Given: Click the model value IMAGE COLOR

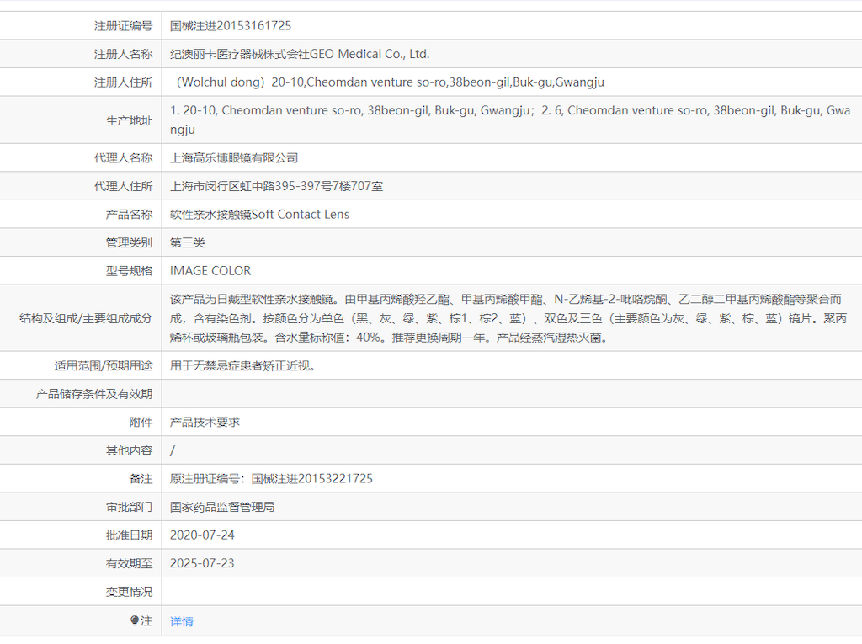Looking at the screenshot, I should (x=210, y=271).
